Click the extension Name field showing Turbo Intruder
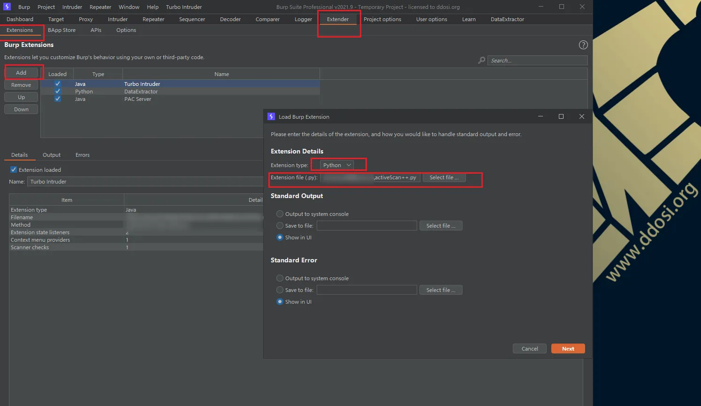 click(x=145, y=182)
